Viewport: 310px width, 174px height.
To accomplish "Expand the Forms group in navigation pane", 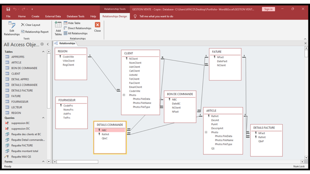I will pyautogui.click(x=43, y=162).
